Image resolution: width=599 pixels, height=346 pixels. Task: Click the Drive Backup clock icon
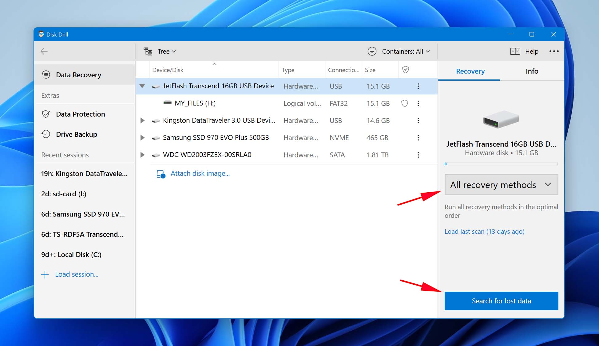(x=46, y=134)
